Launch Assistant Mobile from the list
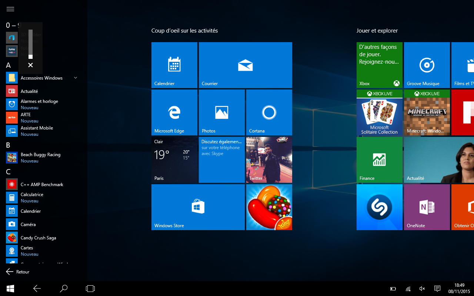474x296 pixels. [x=42, y=131]
